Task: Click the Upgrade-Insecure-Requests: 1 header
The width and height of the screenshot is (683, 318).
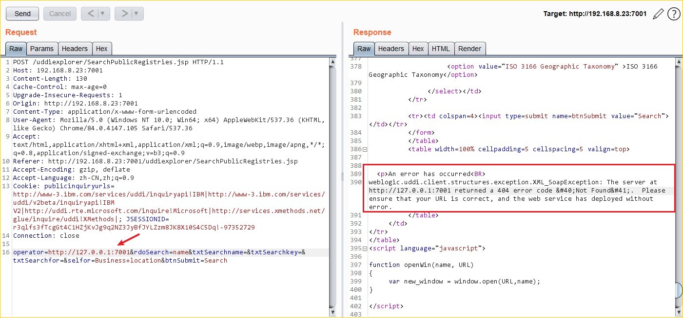Action: (68, 95)
